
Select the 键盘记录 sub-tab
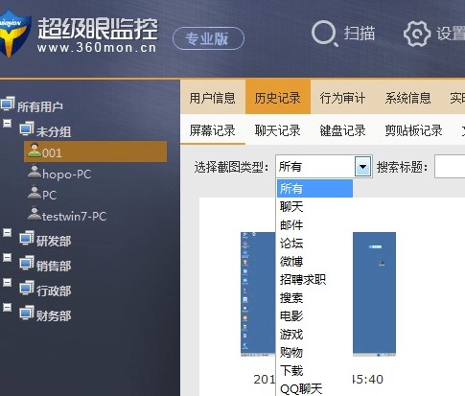pyautogui.click(x=342, y=130)
